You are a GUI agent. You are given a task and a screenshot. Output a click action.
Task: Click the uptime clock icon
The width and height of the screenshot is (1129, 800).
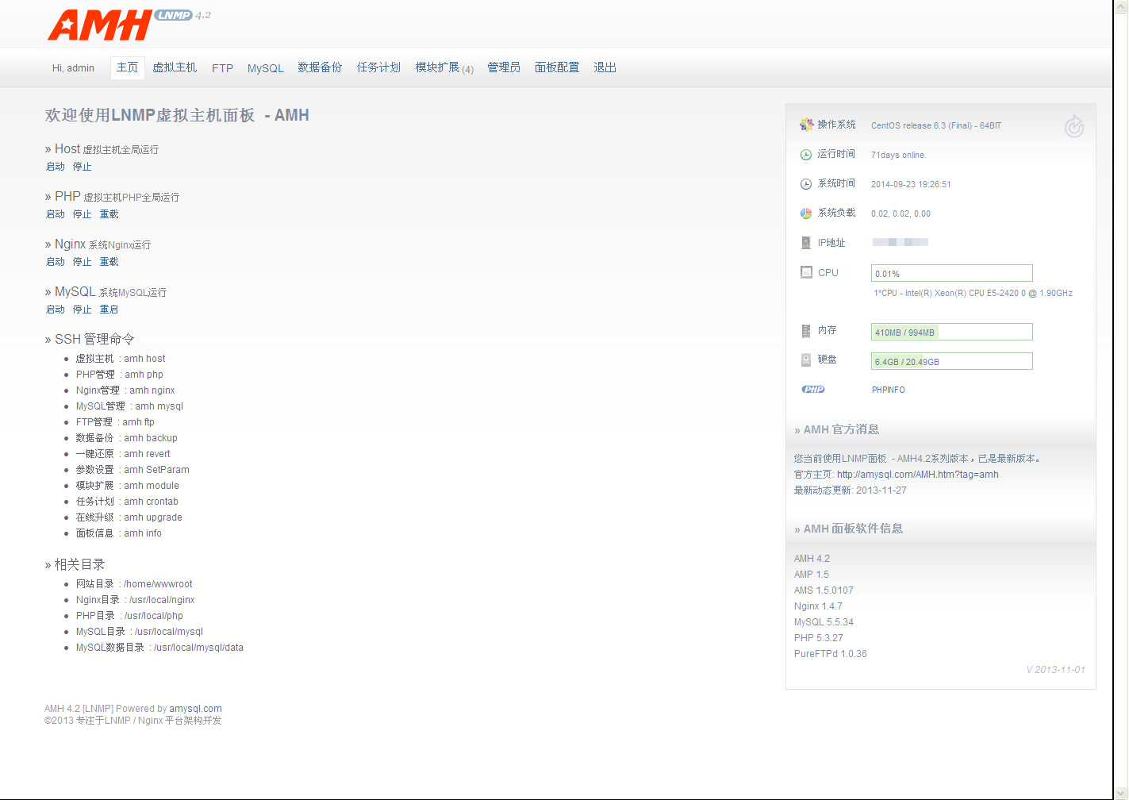point(805,155)
